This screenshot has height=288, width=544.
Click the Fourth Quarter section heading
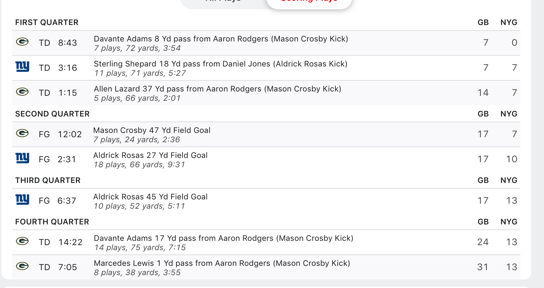click(x=52, y=222)
